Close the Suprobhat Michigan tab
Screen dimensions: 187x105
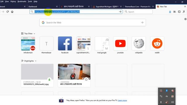coord(121,6)
